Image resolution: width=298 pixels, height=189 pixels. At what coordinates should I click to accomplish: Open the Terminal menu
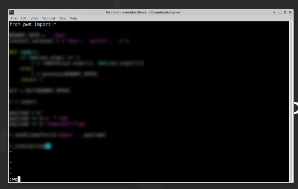(48, 18)
